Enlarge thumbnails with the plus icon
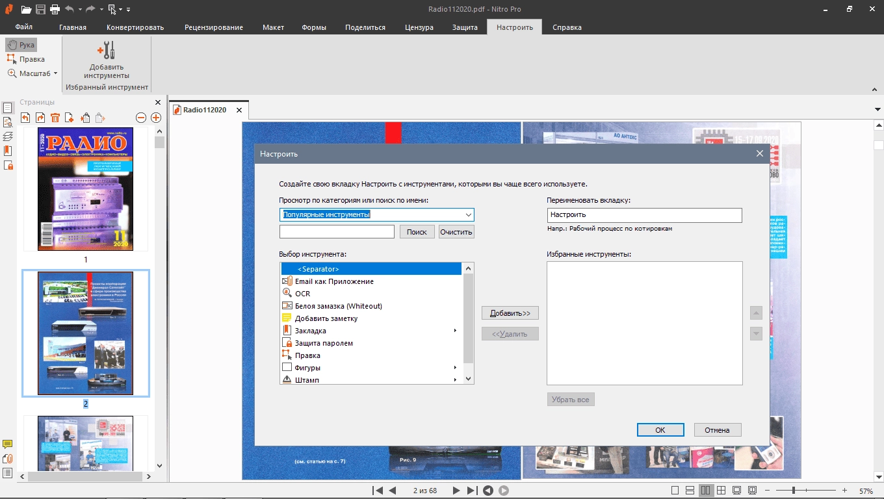The height and width of the screenshot is (499, 884). pos(156,118)
